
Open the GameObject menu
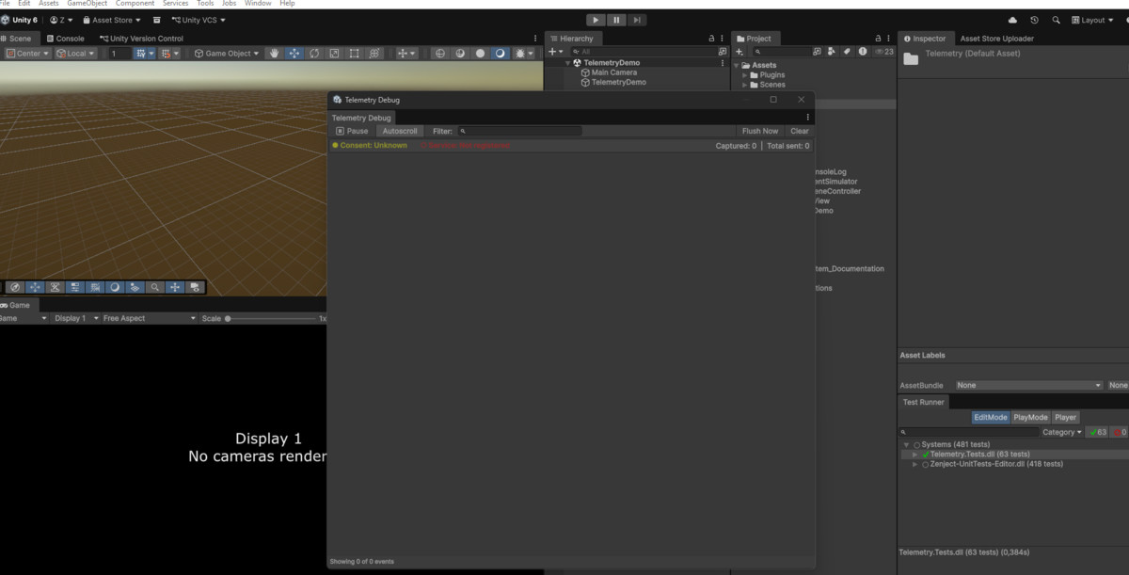coord(87,4)
